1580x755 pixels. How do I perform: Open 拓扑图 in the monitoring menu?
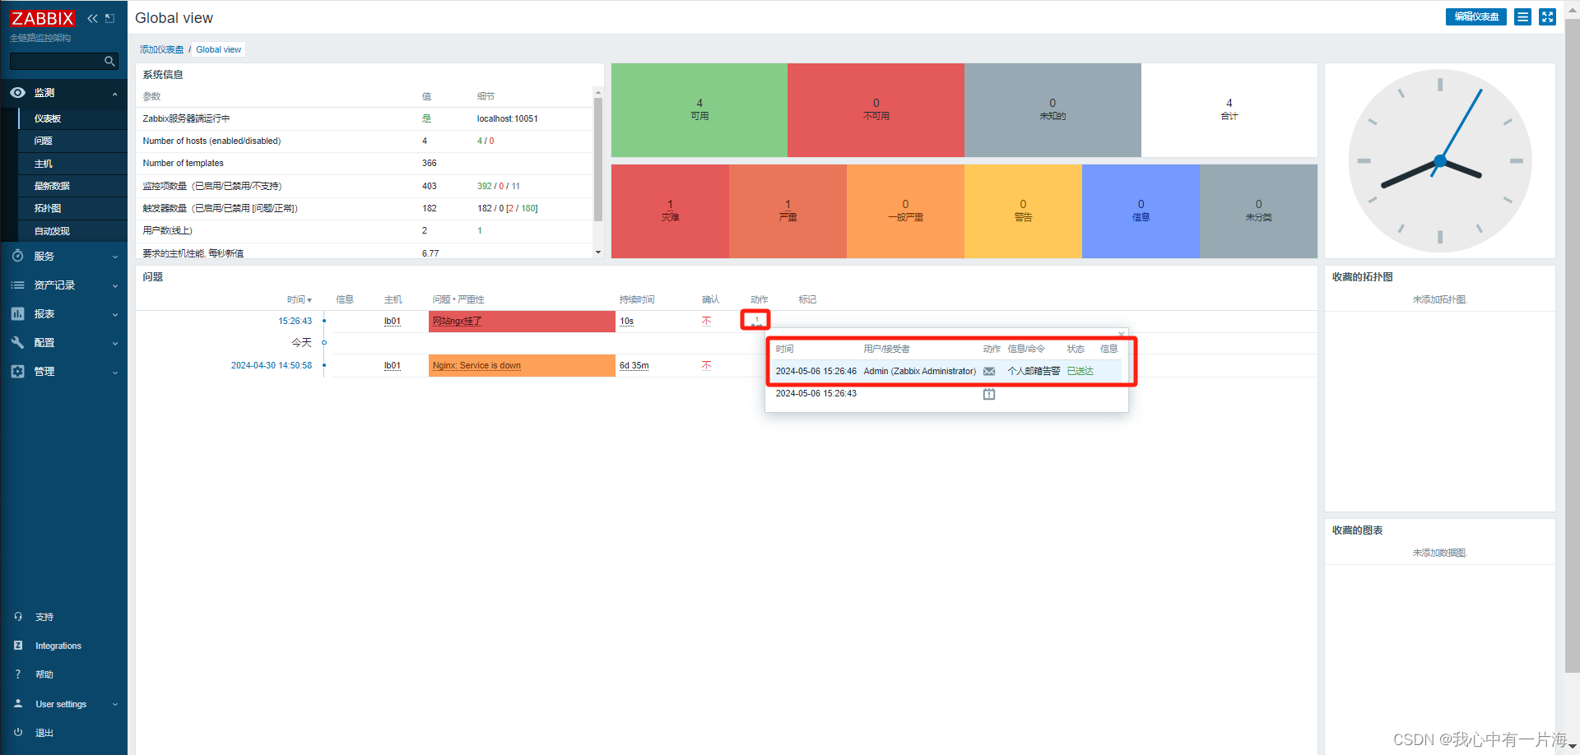(48, 208)
